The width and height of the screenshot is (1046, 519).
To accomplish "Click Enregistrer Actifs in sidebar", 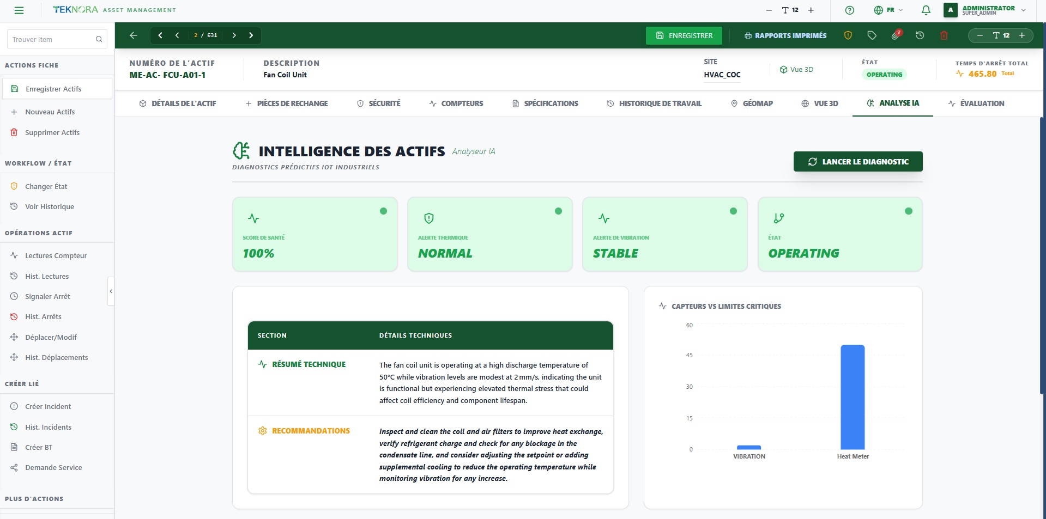I will (57, 89).
